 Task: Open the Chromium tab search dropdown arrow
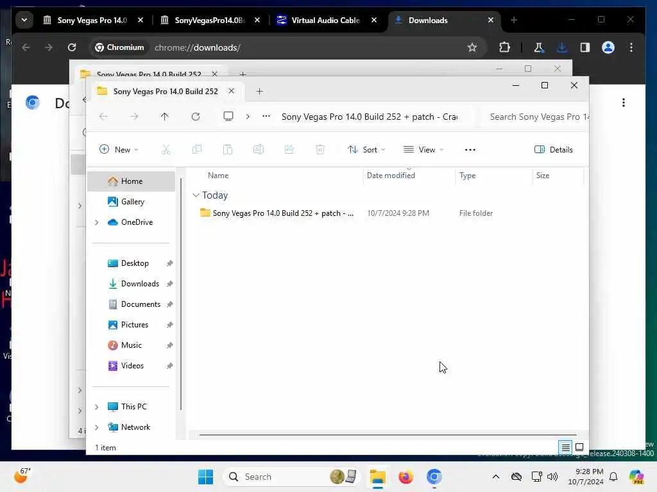(24, 20)
